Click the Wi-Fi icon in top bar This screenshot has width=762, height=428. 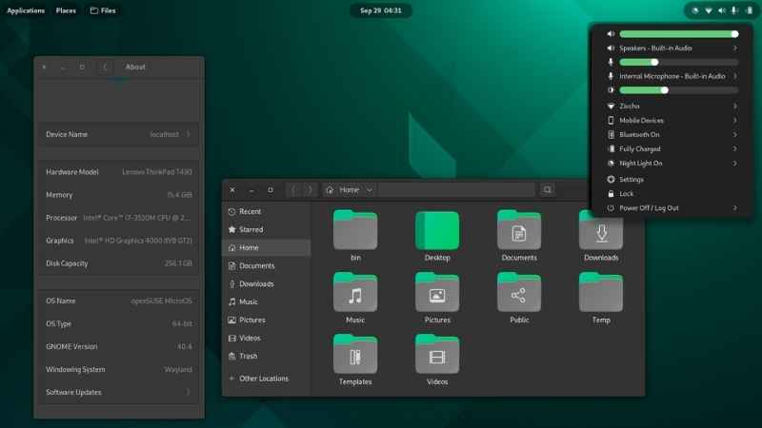coord(709,10)
